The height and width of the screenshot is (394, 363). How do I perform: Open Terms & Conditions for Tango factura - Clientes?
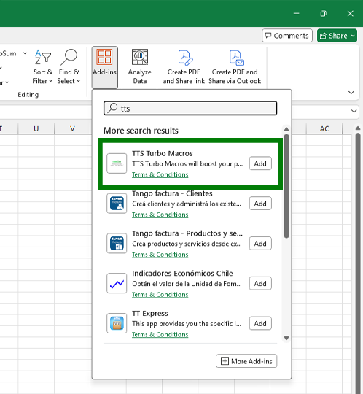pos(160,215)
